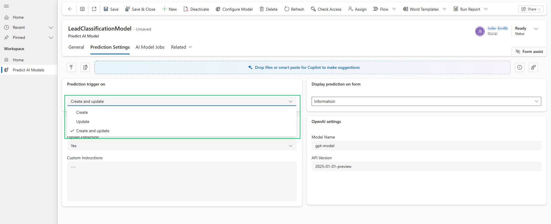Image resolution: width=551 pixels, height=224 pixels.
Task: Click the info icon beside Copilot bar
Action: tap(519, 67)
